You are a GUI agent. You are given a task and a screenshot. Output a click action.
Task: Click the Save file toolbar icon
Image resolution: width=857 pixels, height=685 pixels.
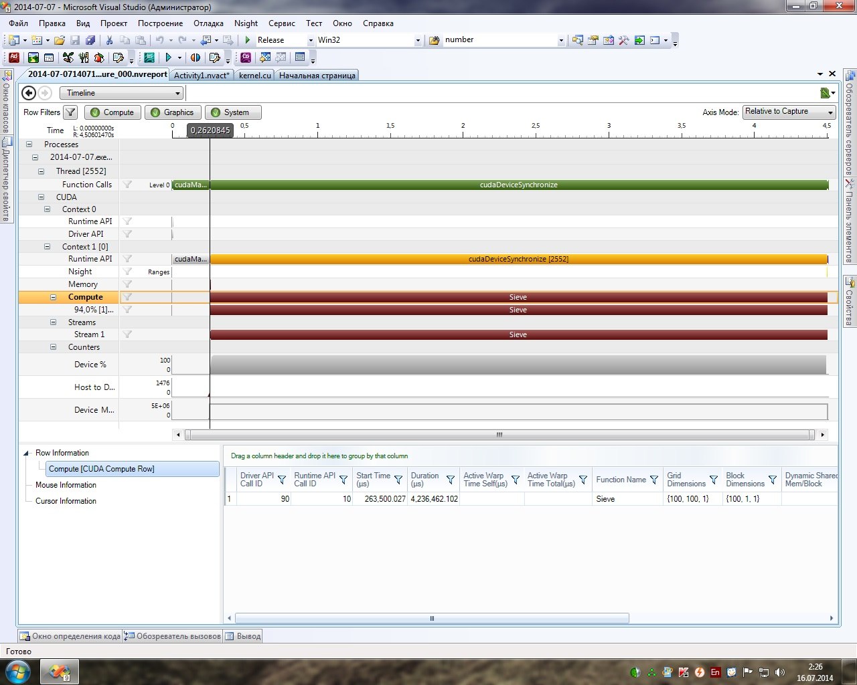(75, 40)
